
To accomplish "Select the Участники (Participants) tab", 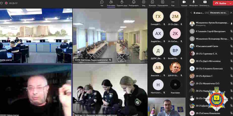I will point(111,3).
